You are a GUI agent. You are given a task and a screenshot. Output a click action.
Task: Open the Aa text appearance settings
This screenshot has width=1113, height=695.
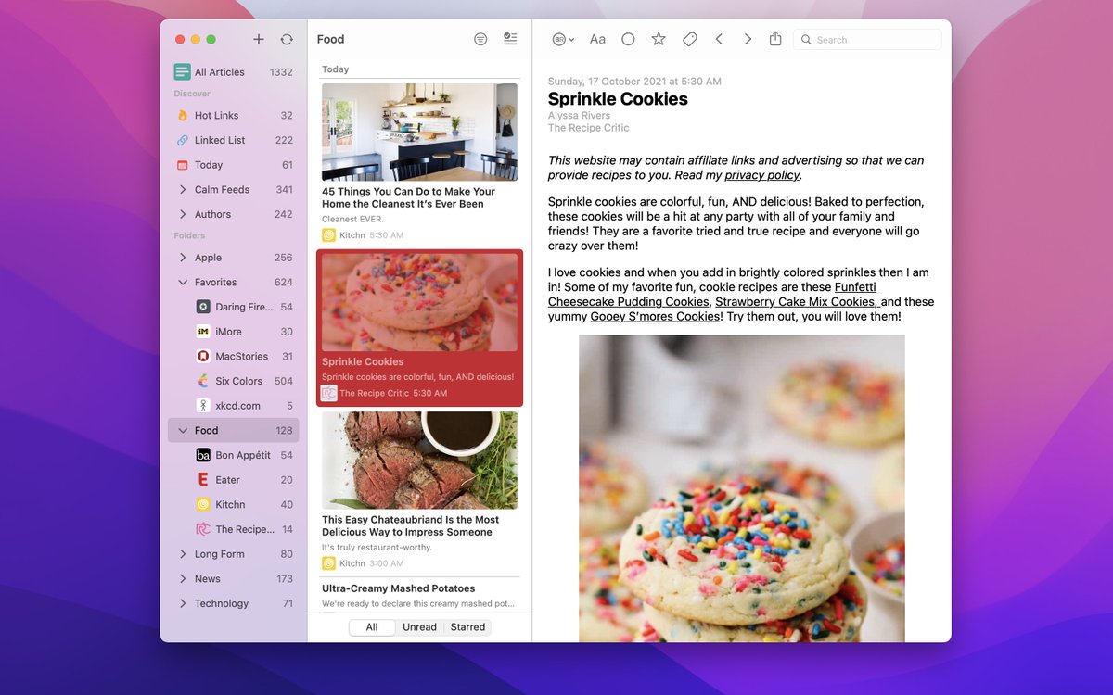(x=597, y=39)
